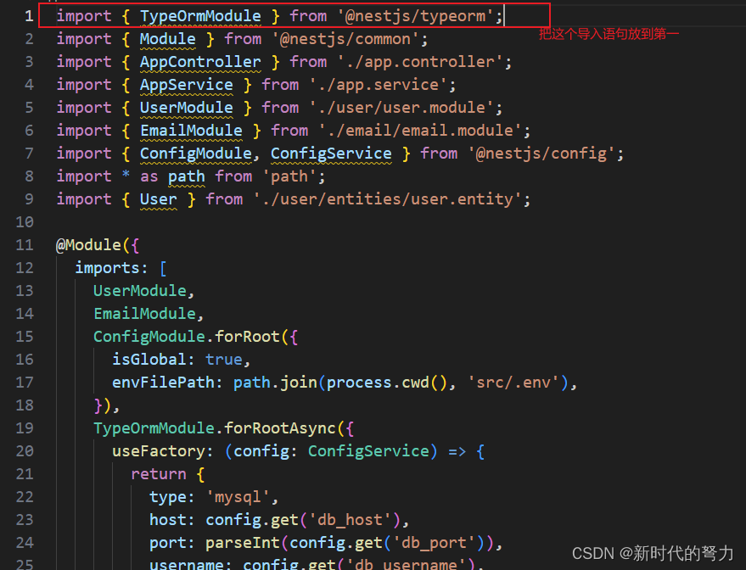Click the TypeOrmModule identifier on line 1
The height and width of the screenshot is (570, 746).
coord(200,16)
